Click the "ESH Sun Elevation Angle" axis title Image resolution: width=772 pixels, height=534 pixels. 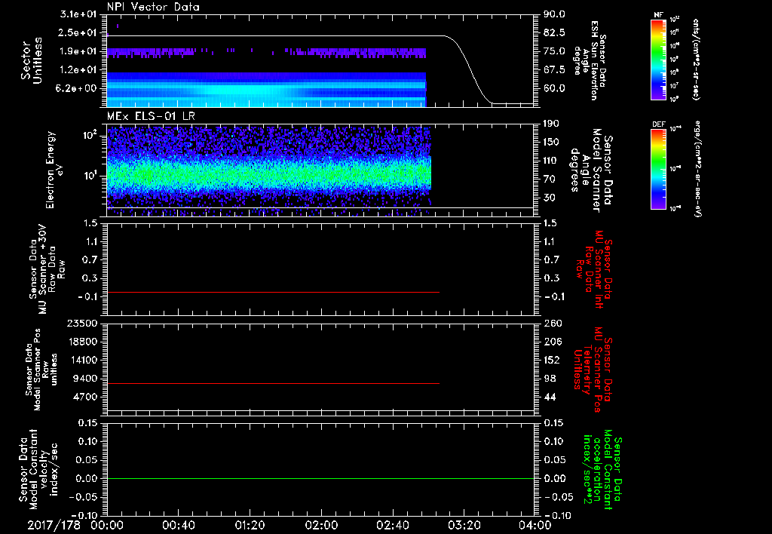point(590,60)
